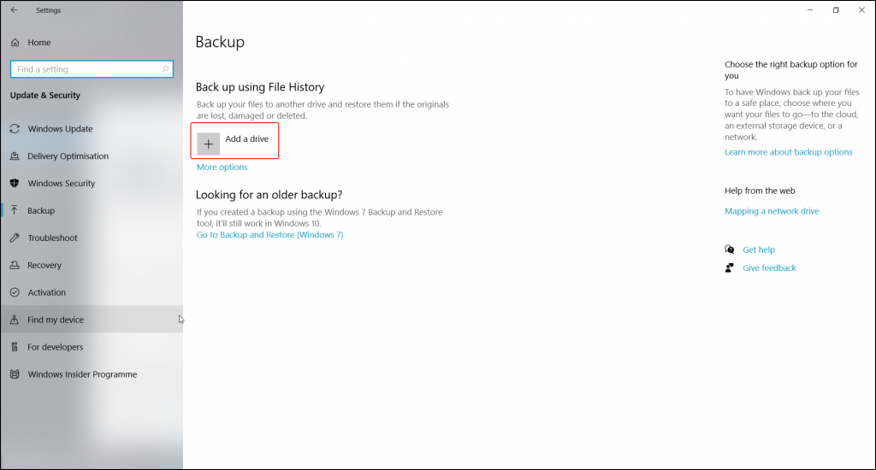Click the Home icon in sidebar
This screenshot has width=876, height=470.
[x=15, y=43]
